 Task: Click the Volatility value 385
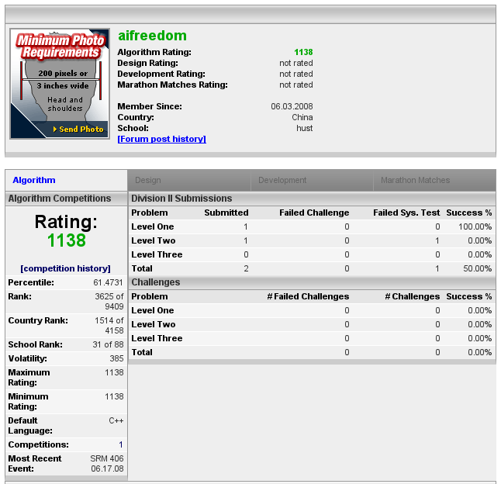pos(116,358)
